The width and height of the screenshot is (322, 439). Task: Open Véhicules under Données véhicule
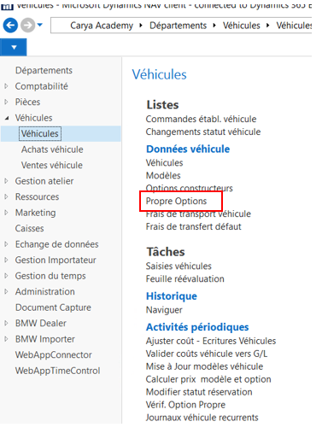164,162
